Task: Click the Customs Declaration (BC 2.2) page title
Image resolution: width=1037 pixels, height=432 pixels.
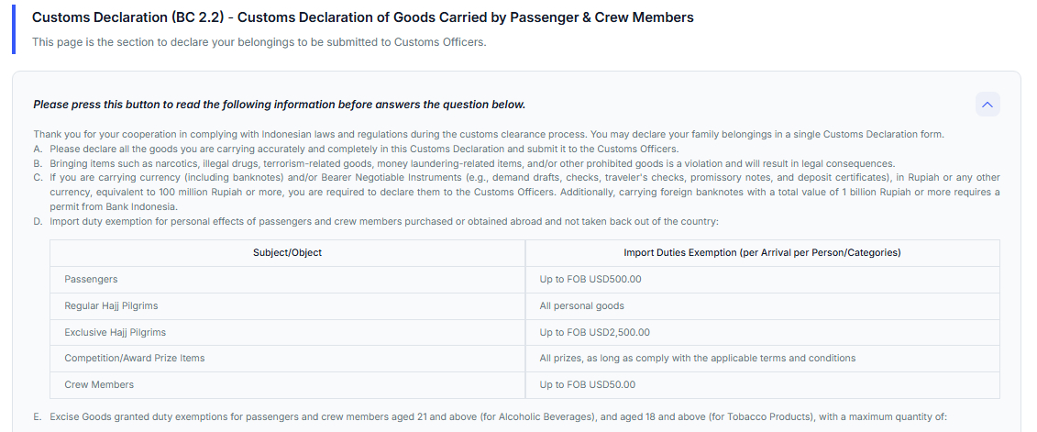Action: [362, 17]
